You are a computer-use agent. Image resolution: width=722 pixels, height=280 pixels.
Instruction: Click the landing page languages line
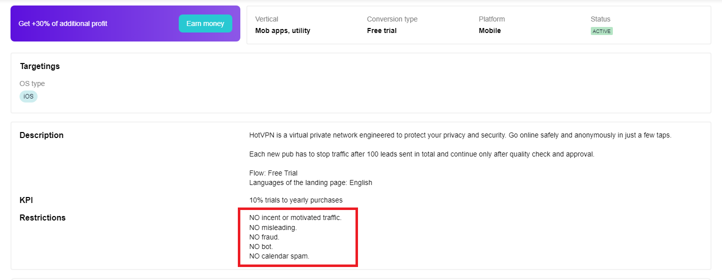pos(310,182)
